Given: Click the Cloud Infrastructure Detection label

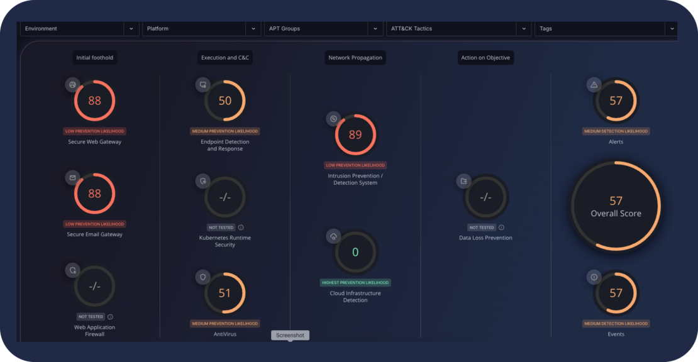Looking at the screenshot, I should coord(355,297).
